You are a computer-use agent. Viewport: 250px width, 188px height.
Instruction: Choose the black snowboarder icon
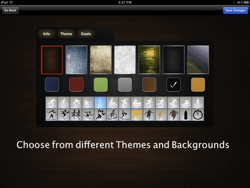64,115
